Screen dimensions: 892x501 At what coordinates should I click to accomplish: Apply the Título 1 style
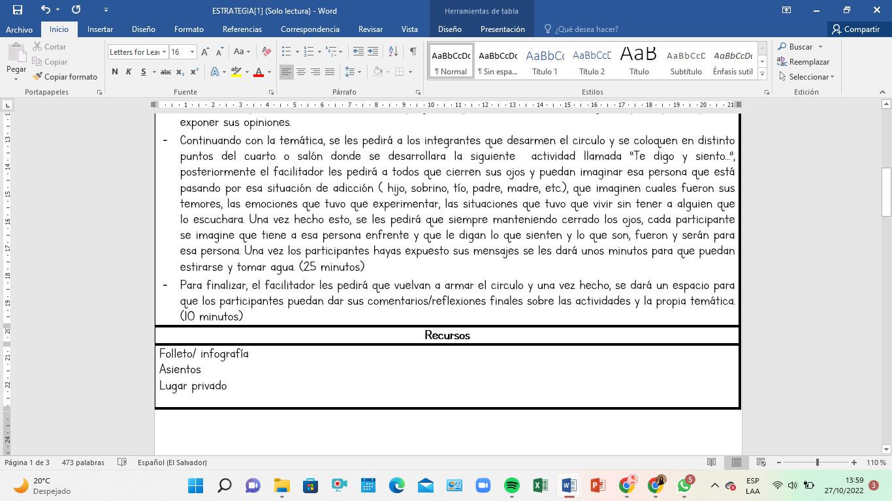545,61
